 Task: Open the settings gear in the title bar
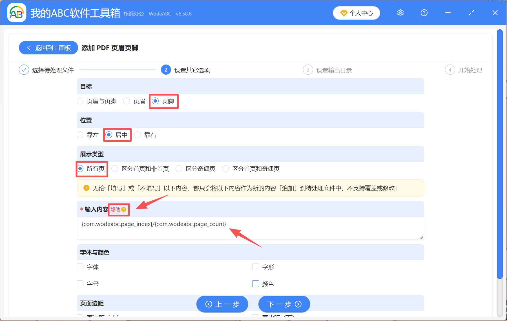coord(400,13)
